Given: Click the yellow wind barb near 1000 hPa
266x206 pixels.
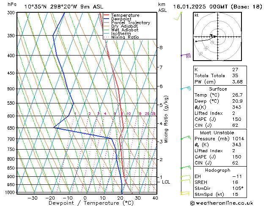Looking at the screenshot, I should pos(185,193).
